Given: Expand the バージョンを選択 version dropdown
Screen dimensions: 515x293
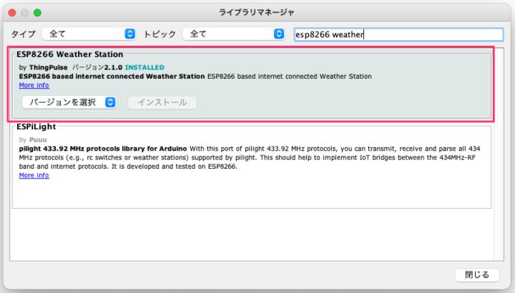Looking at the screenshot, I should (69, 102).
